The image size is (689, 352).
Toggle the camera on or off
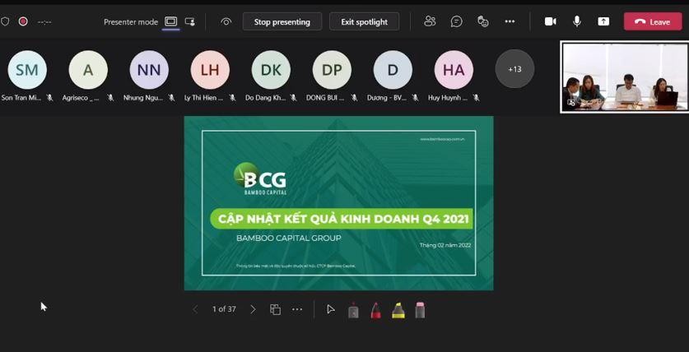click(x=550, y=21)
